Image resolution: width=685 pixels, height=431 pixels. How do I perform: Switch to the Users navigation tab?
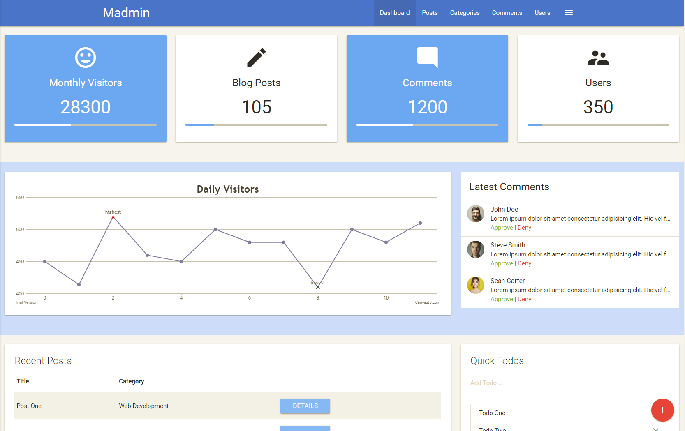tap(542, 13)
